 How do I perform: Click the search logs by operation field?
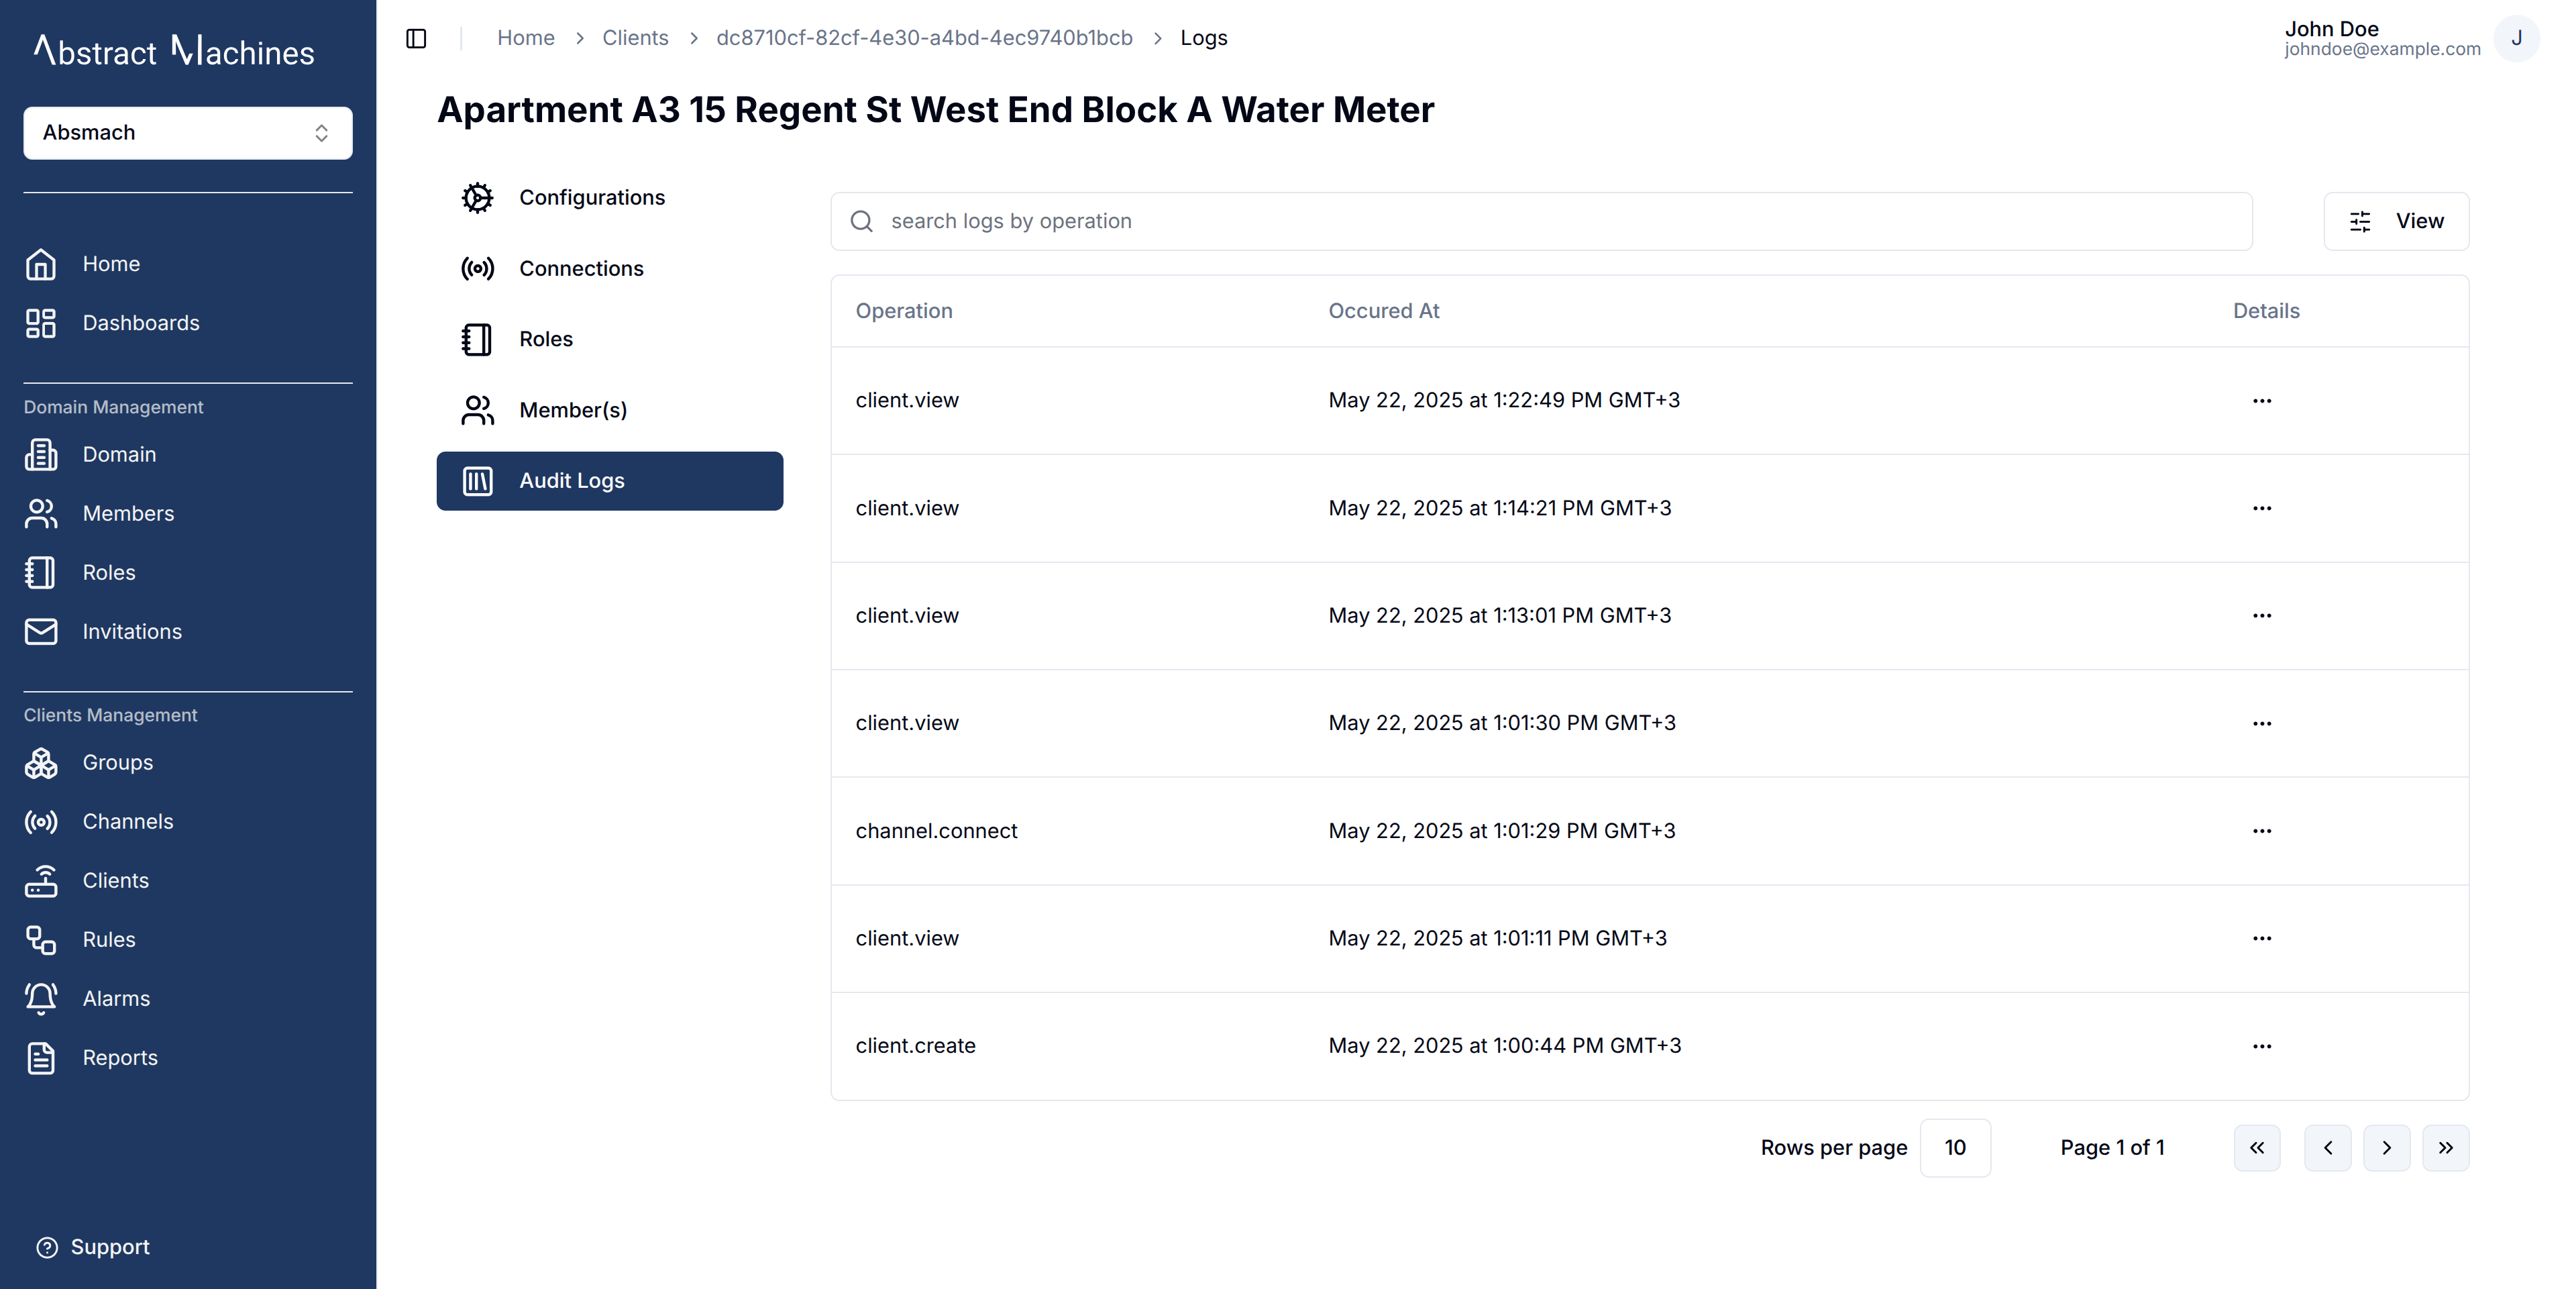point(1541,221)
